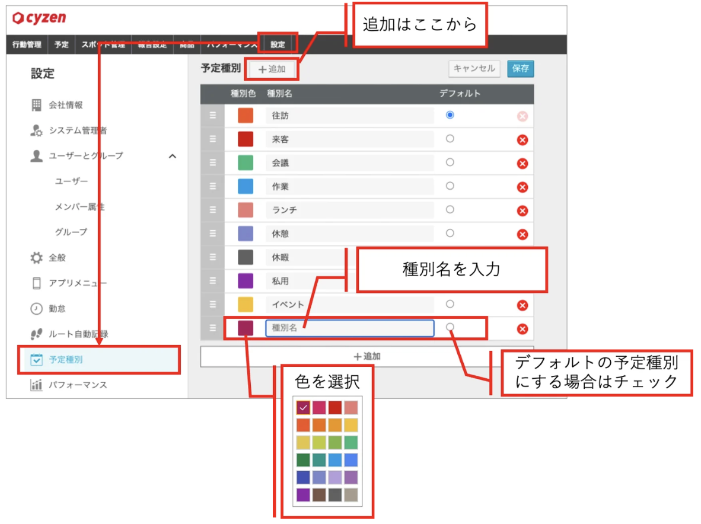Grab the drag handle of 来客 row
The height and width of the screenshot is (524, 701).
pos(213,139)
